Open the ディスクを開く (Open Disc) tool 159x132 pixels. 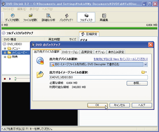point(12,17)
